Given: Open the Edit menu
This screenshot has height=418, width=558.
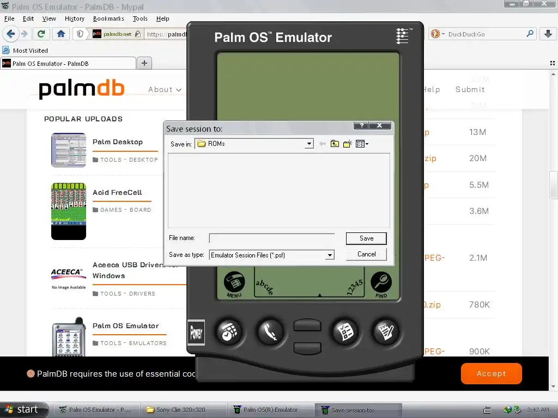Looking at the screenshot, I should pos(28,19).
